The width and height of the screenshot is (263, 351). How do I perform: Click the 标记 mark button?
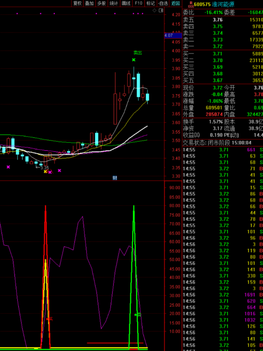tap(151, 3)
